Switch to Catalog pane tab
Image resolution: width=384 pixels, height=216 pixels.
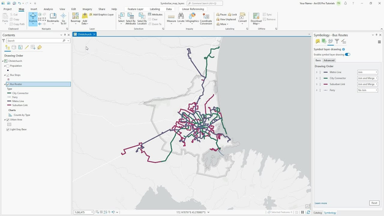point(317,212)
